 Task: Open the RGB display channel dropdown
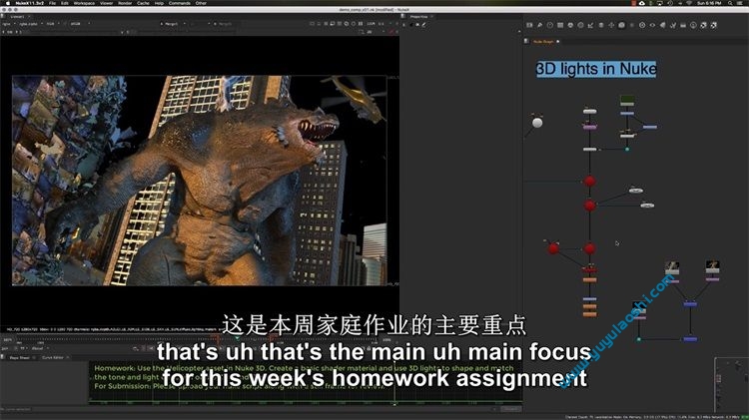pos(52,23)
